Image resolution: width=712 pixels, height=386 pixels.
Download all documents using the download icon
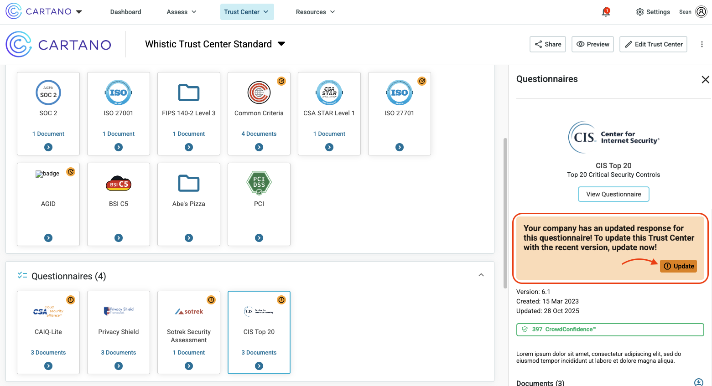pos(698,382)
